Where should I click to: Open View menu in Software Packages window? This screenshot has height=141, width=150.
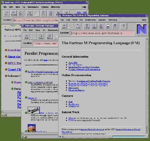pos(37,30)
